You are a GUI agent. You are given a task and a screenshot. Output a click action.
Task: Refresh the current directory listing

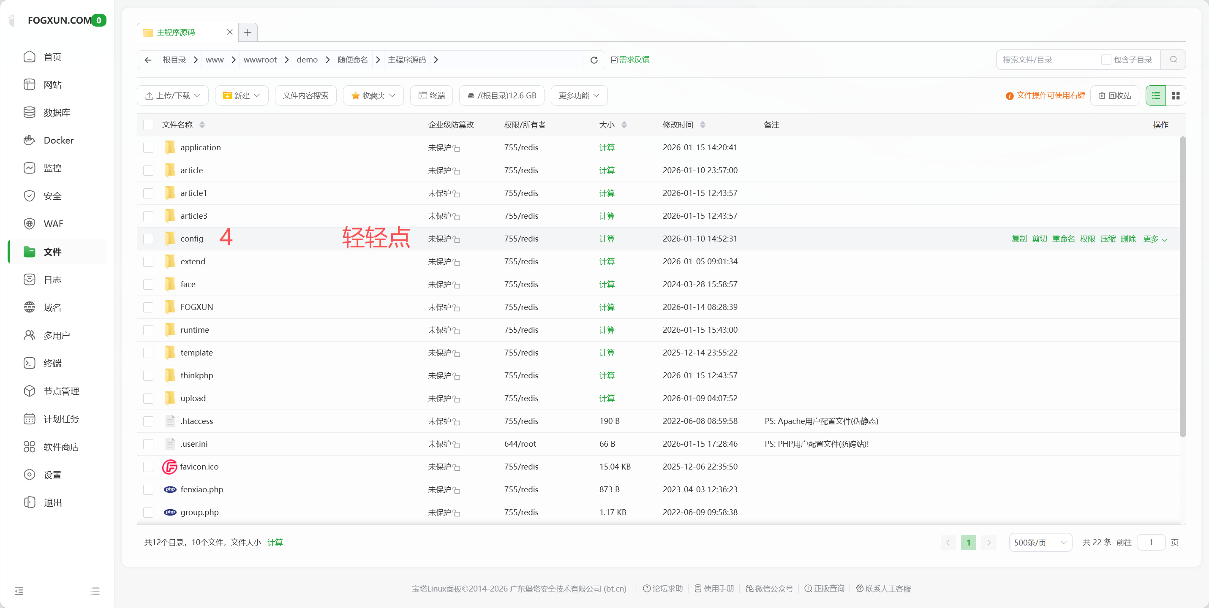tap(593, 60)
